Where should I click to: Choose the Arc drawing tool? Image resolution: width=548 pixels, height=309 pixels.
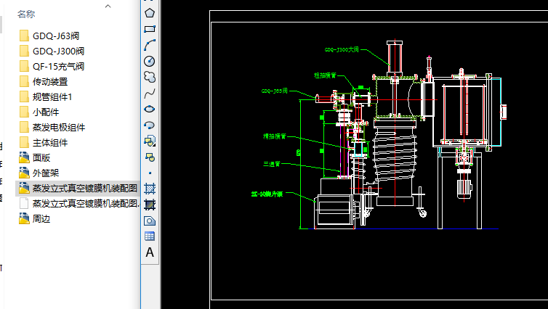click(150, 45)
